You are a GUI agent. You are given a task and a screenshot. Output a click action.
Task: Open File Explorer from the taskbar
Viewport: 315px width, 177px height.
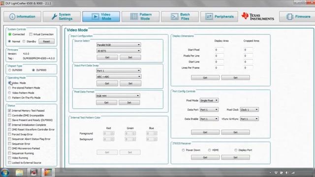point(20,173)
